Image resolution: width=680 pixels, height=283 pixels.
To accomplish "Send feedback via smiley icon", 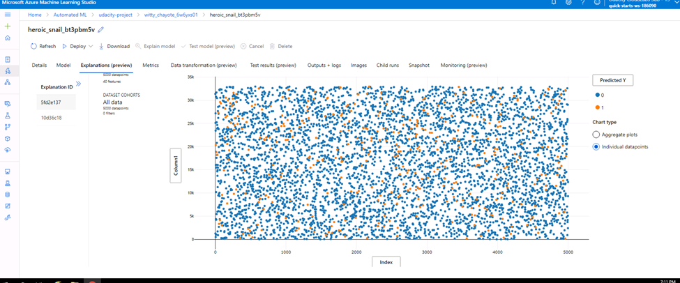I will pyautogui.click(x=597, y=3).
